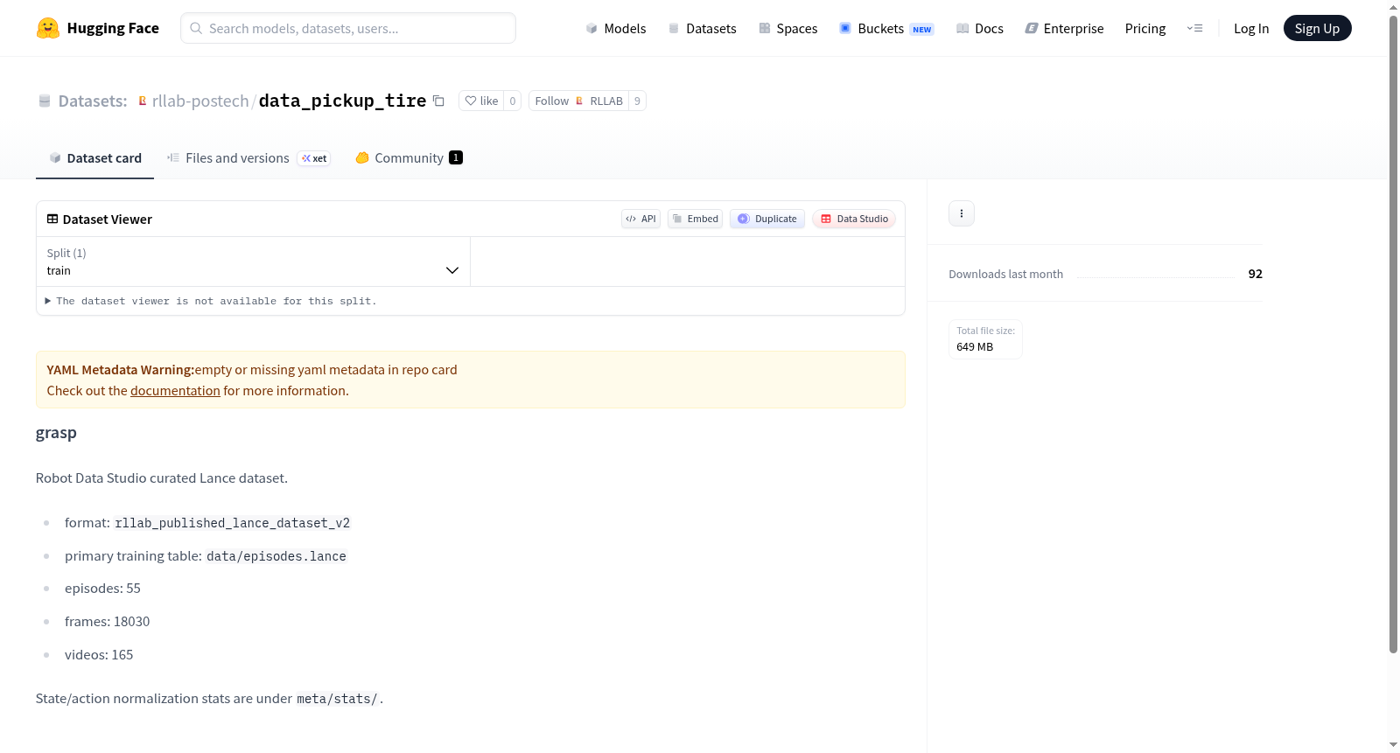Click the like count number
The width and height of the screenshot is (1400, 753).
click(513, 101)
